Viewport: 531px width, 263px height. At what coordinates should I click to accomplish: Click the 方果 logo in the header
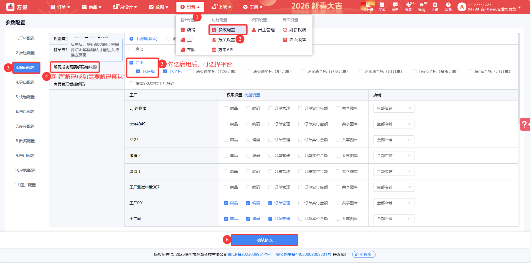pyautogui.click(x=17, y=7)
